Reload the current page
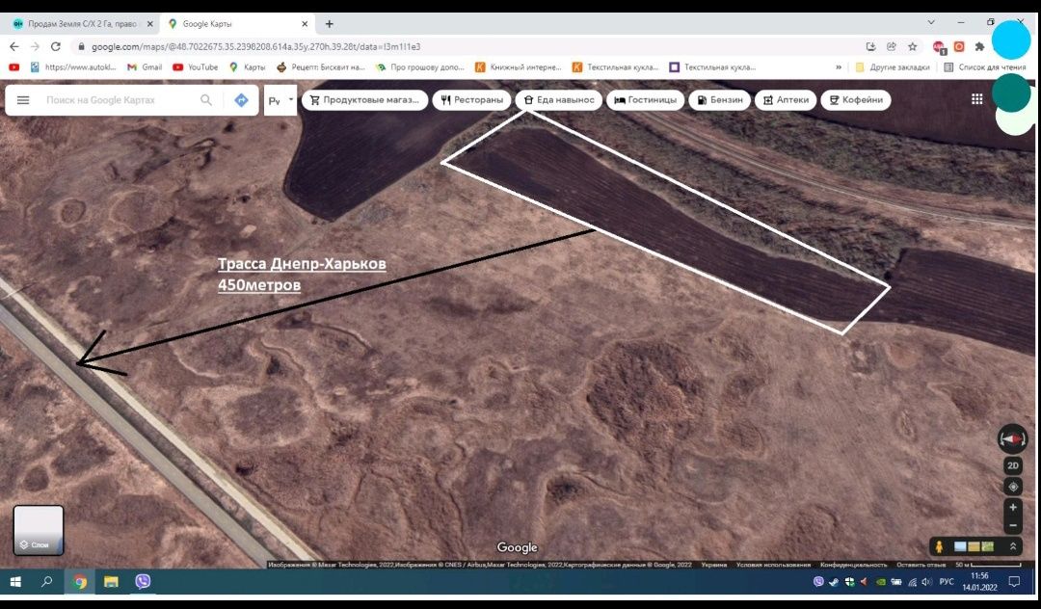 click(x=56, y=46)
